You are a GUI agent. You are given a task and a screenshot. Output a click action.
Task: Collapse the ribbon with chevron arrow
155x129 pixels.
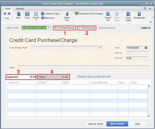(x=150, y=8)
